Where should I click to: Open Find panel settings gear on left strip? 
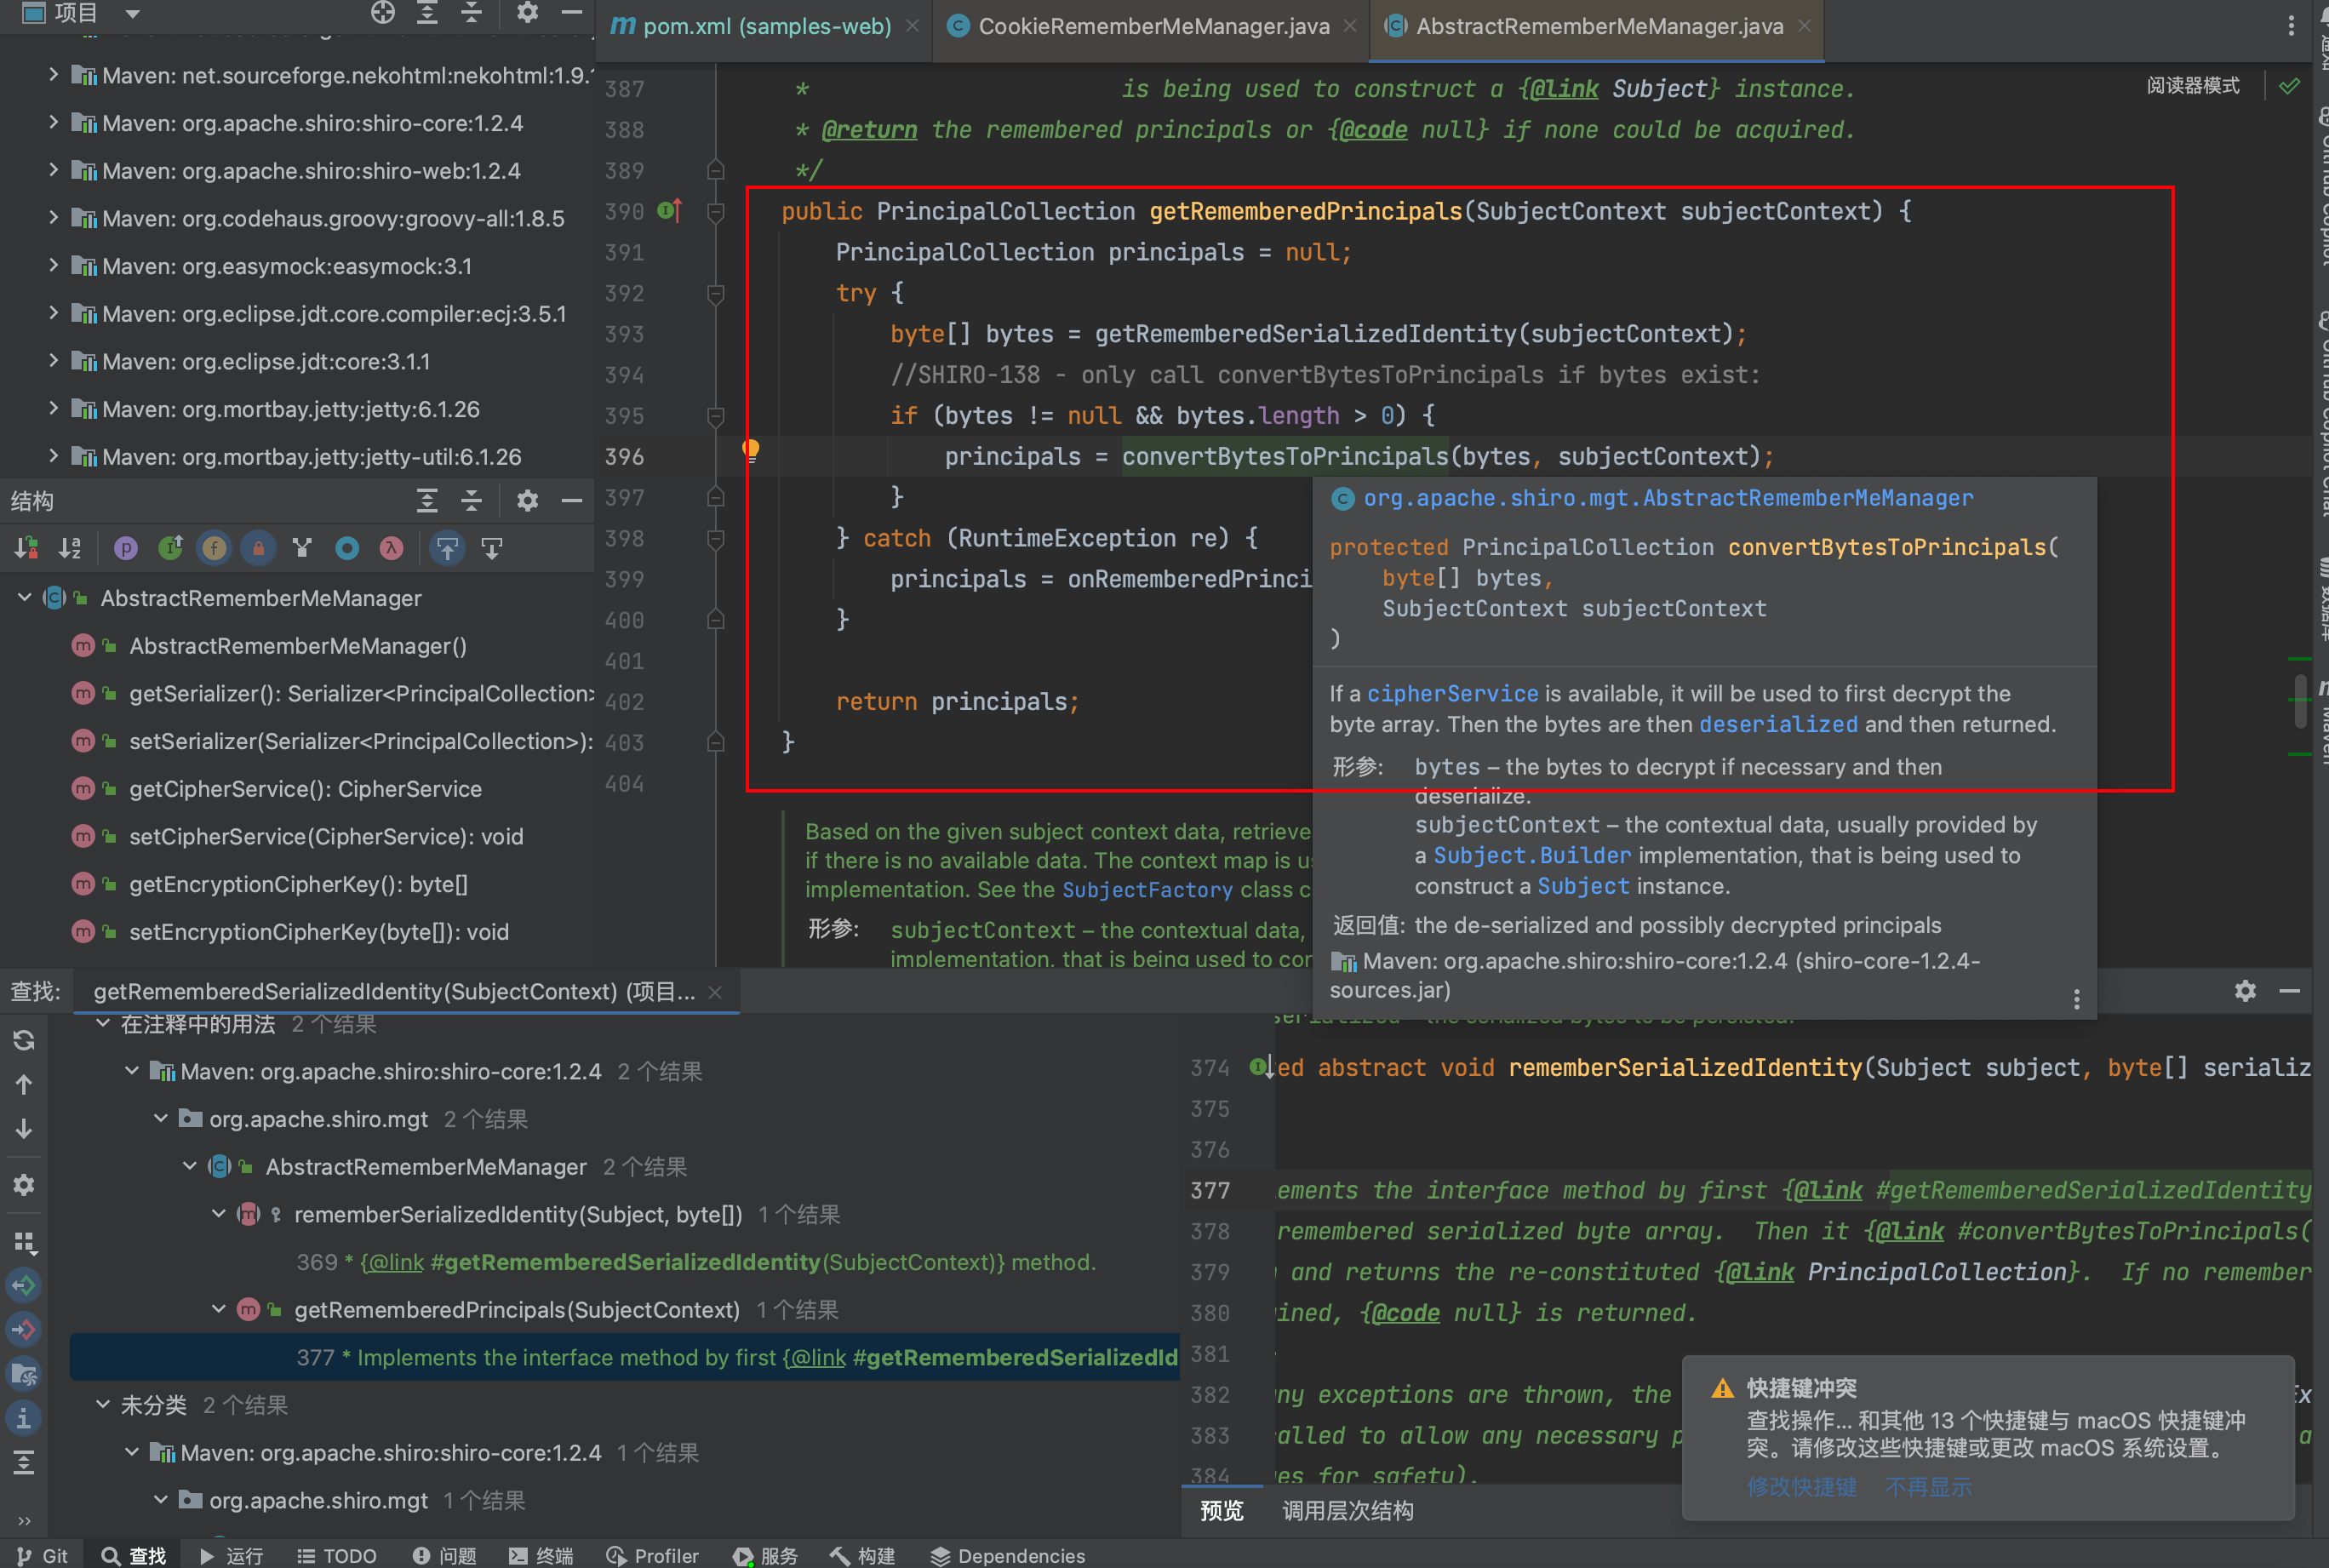point(24,1185)
